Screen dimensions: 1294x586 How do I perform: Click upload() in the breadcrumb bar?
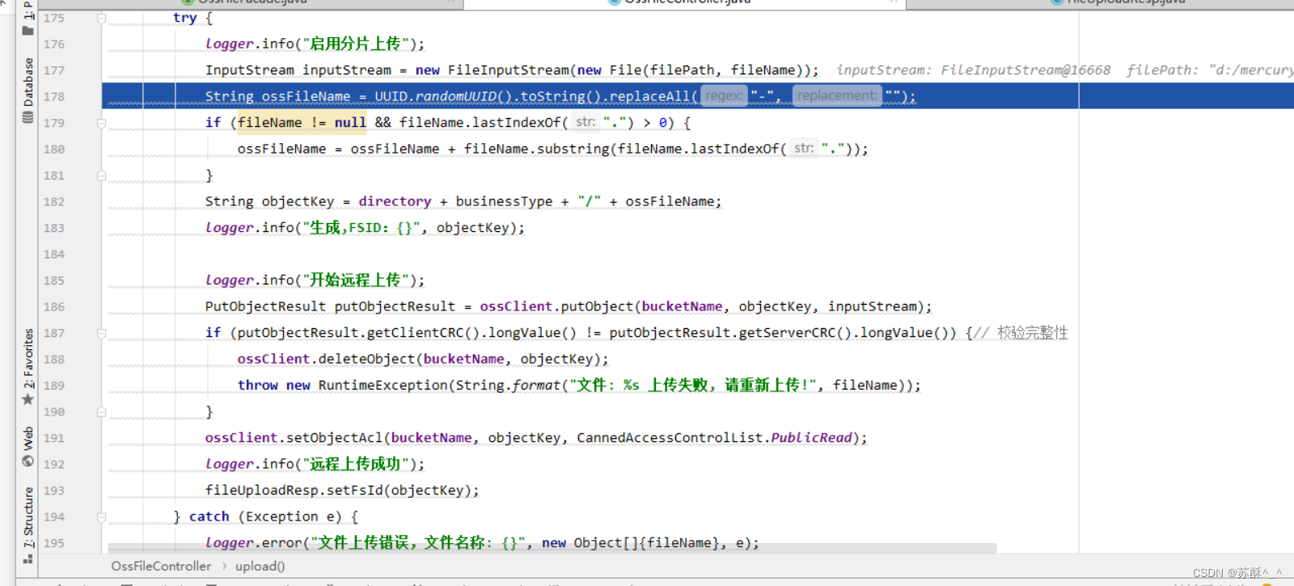tap(260, 566)
